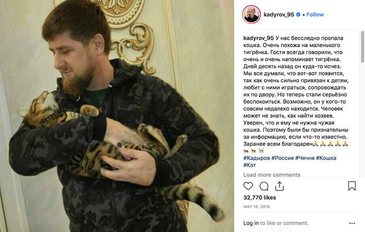
Task: Like the post with the heart icon
Action: point(248,186)
